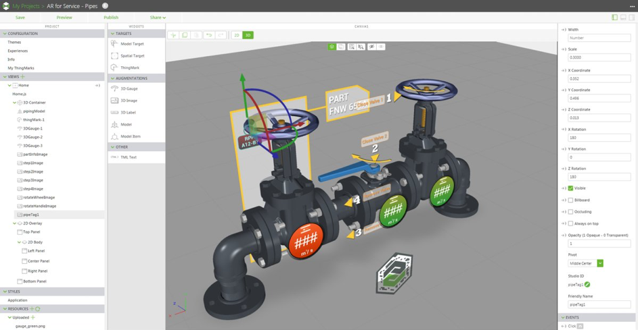The width and height of the screenshot is (638, 330).
Task: Click the undo arrow in canvas toolbar
Action: 209,35
